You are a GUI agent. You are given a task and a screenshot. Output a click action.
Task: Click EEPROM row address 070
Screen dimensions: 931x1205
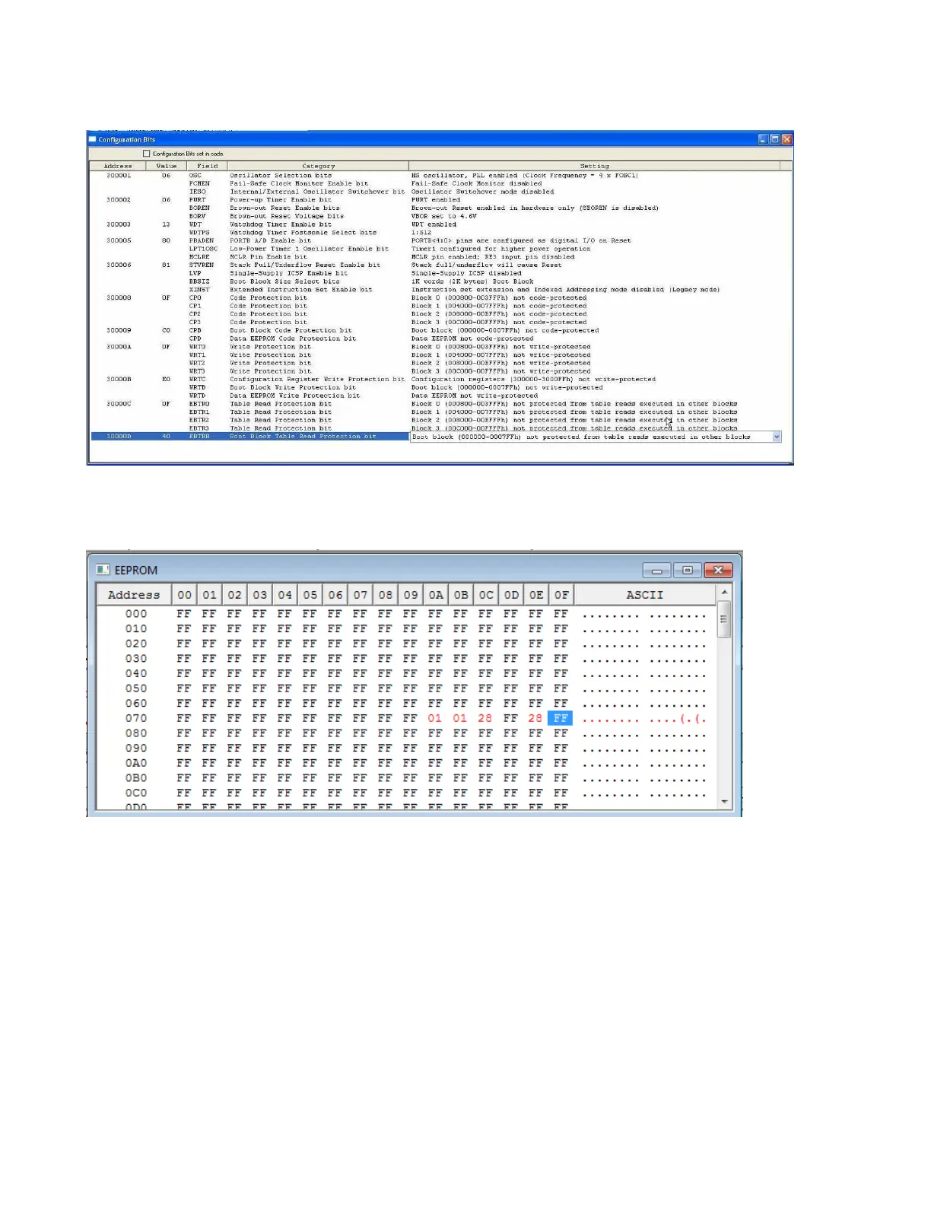point(136,718)
